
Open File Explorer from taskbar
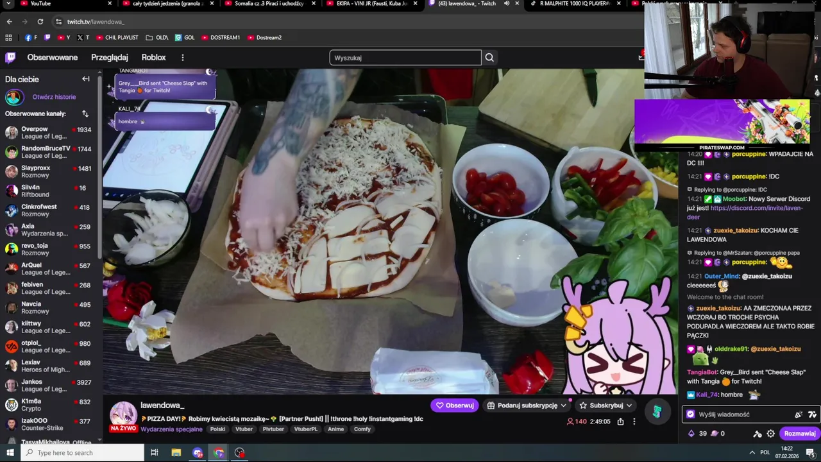point(176,452)
